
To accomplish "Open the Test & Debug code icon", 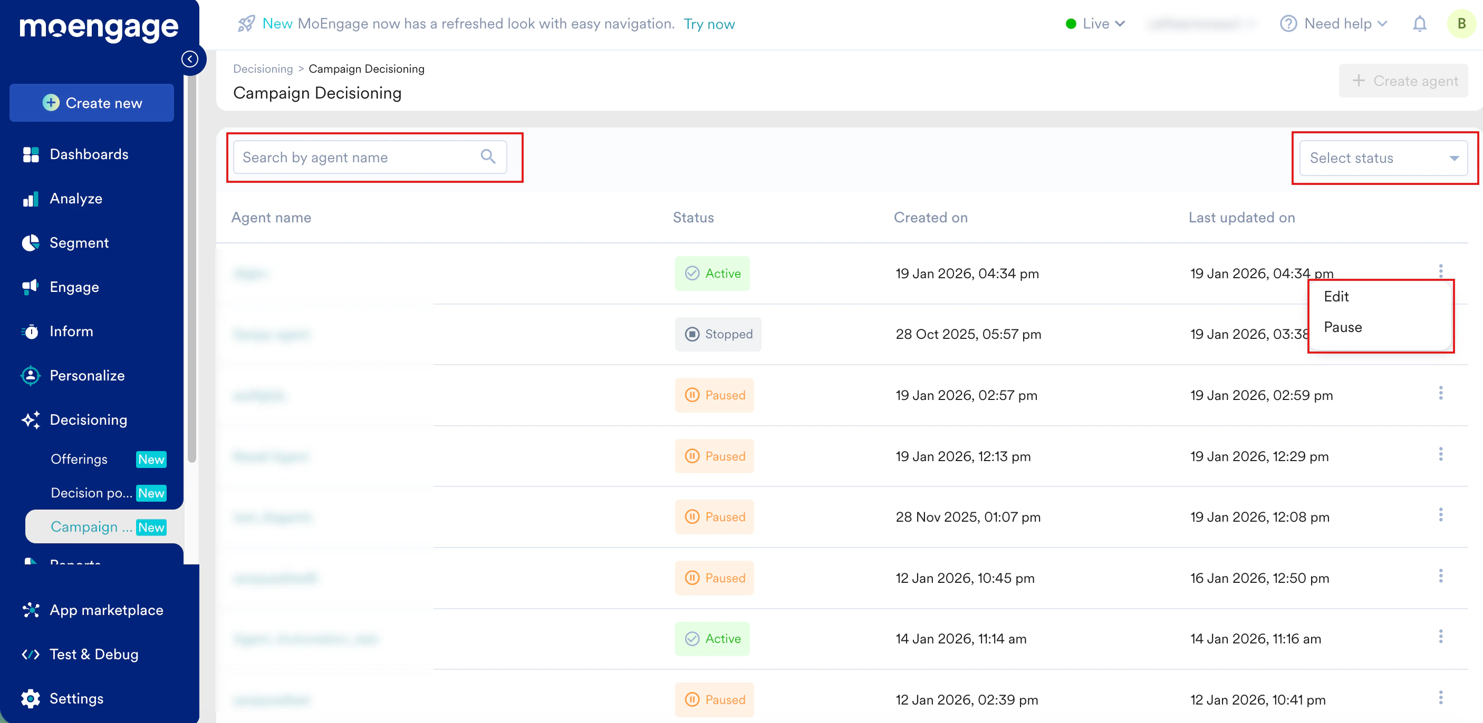I will tap(31, 654).
